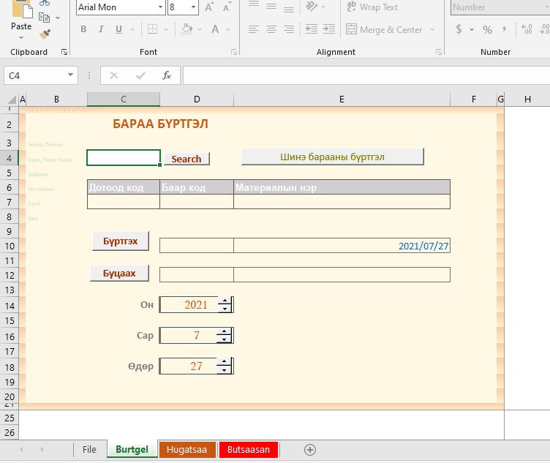Increase Сар month spinner up arrow

pos(224,331)
